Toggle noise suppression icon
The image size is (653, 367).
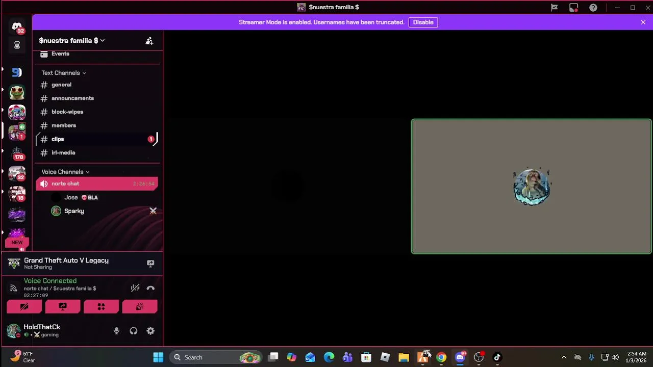(x=135, y=288)
